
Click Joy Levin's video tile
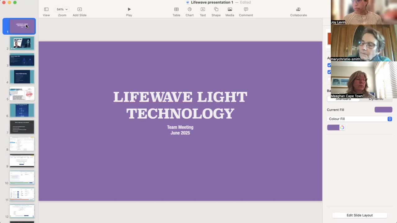coord(364,12)
